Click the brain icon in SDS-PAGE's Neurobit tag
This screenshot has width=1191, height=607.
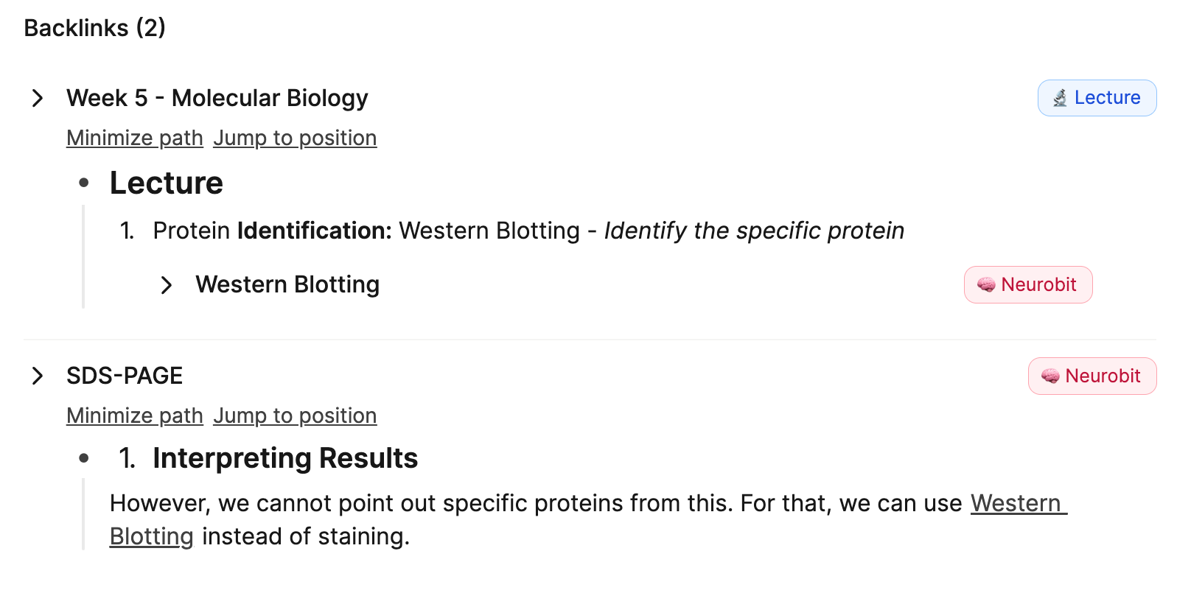(1050, 376)
